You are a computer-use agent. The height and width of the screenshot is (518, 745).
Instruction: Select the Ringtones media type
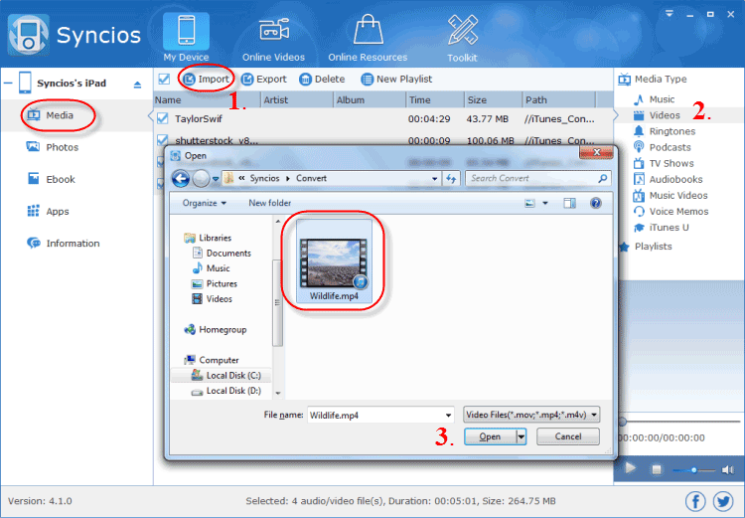point(664,131)
